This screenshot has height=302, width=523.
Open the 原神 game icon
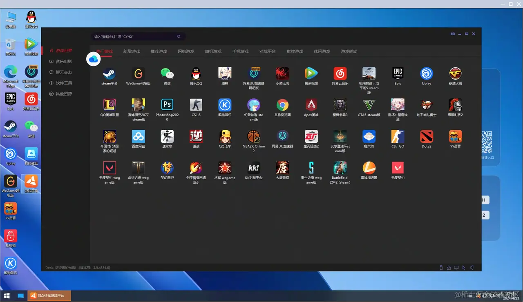coord(225,74)
